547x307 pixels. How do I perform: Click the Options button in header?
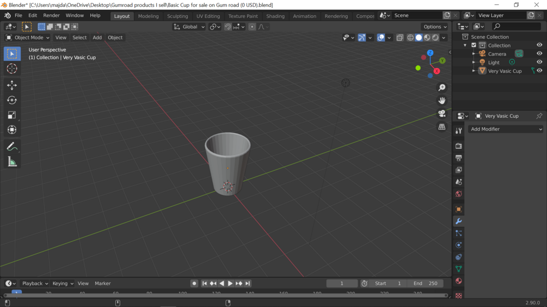click(435, 27)
